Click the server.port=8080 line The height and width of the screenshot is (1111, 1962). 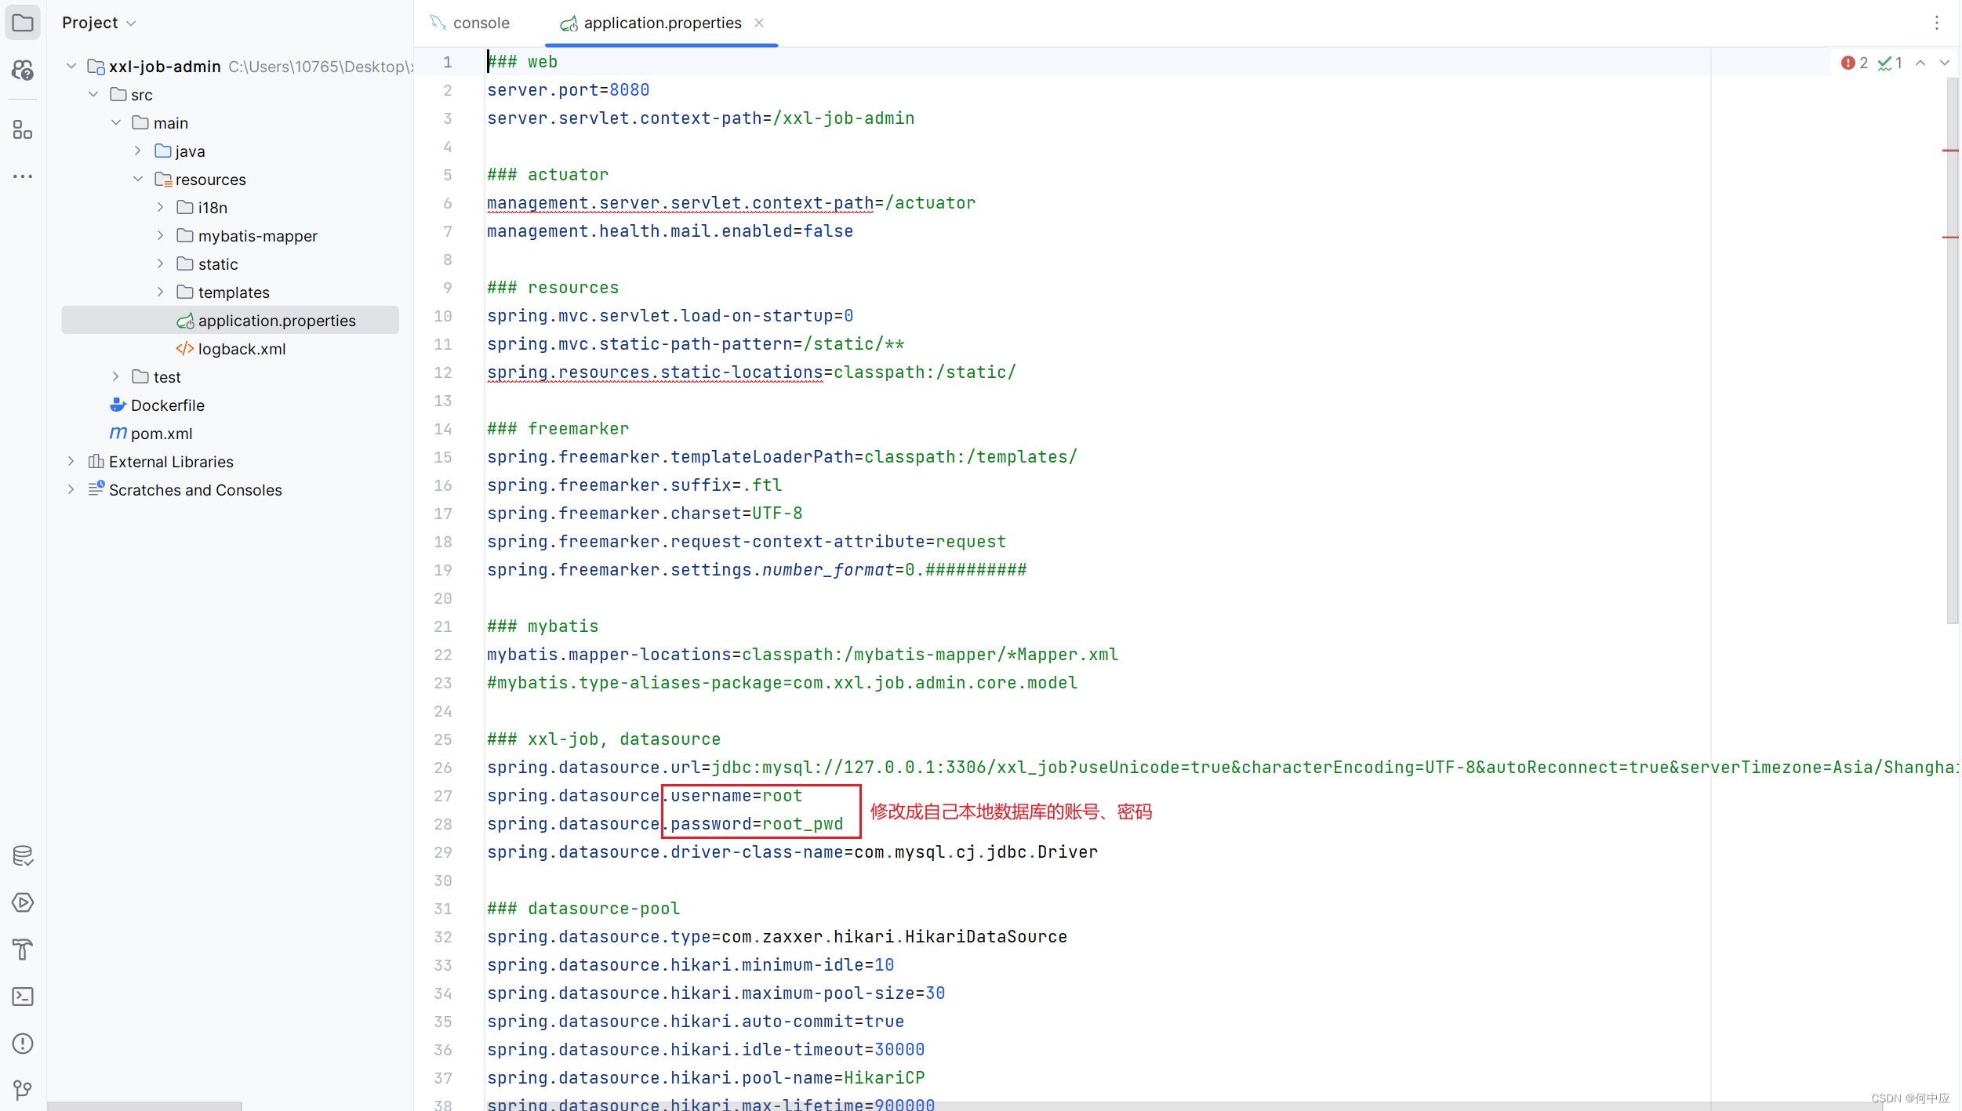click(569, 90)
